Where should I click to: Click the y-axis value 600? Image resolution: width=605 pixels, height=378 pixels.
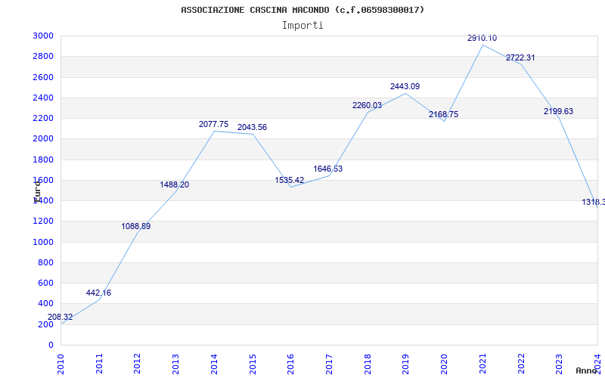[46, 283]
